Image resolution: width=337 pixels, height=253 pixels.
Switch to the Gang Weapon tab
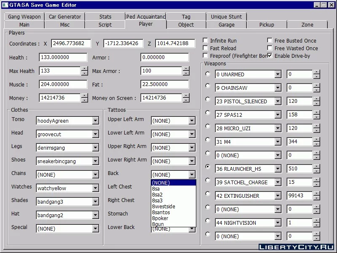pos(24,16)
